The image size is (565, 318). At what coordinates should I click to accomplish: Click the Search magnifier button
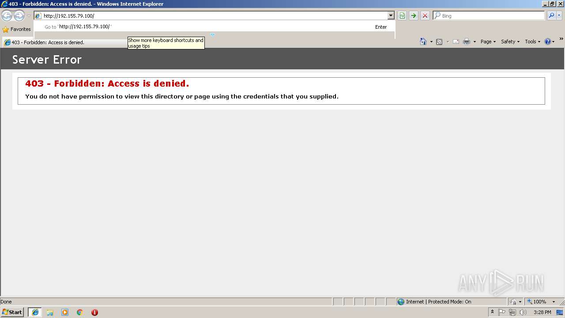pos(551,15)
